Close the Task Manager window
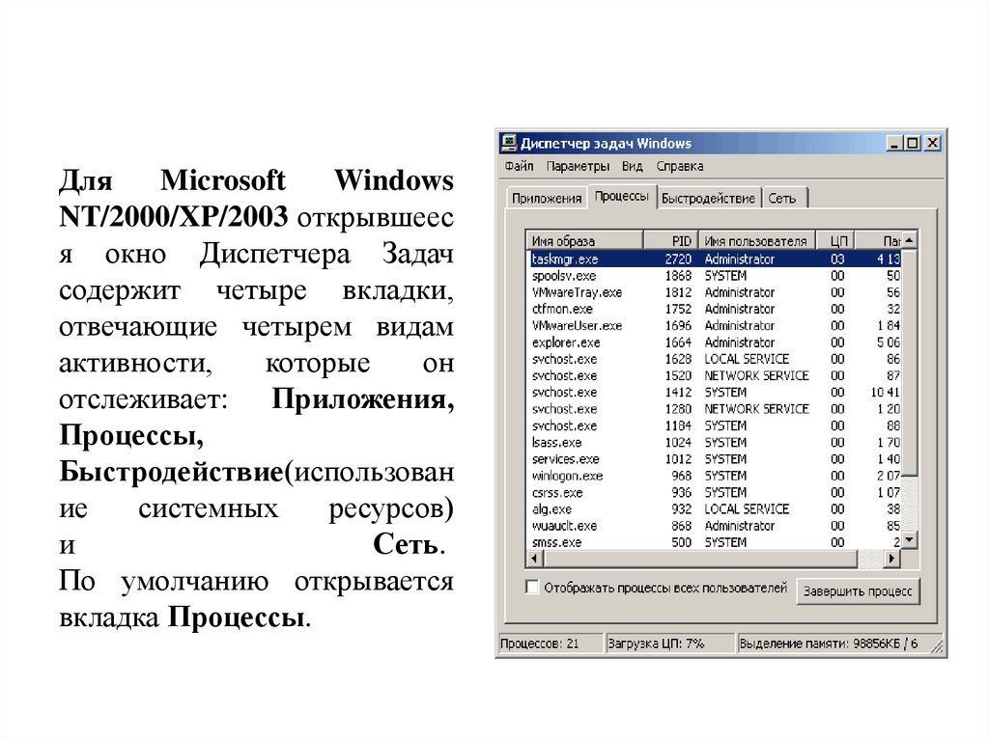The width and height of the screenshot is (989, 740). pyautogui.click(x=933, y=143)
